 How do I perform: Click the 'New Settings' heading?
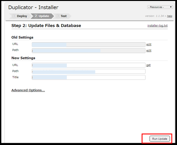23,58
